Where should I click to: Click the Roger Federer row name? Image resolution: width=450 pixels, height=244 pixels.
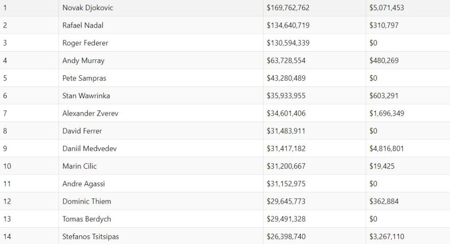85,43
